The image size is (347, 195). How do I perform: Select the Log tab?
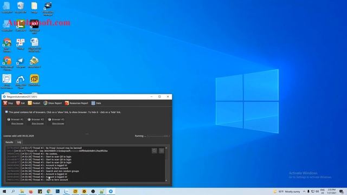coord(20,142)
